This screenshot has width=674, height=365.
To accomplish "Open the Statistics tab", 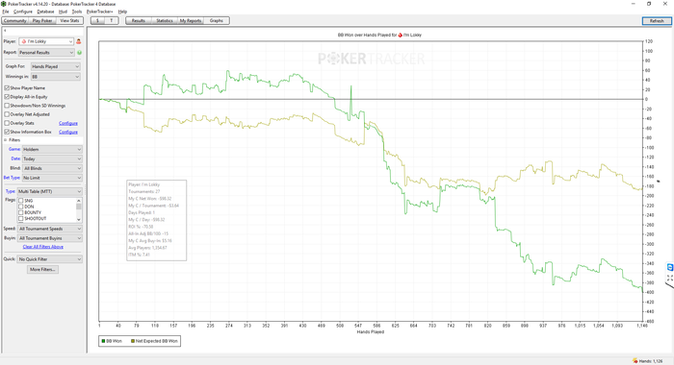I will (x=165, y=20).
